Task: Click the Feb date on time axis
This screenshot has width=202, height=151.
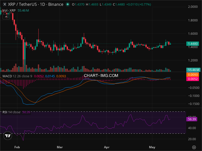Action: click(17, 147)
